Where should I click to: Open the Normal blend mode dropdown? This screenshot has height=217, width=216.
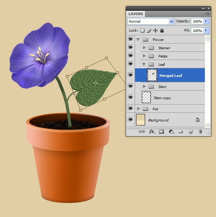coord(151,22)
